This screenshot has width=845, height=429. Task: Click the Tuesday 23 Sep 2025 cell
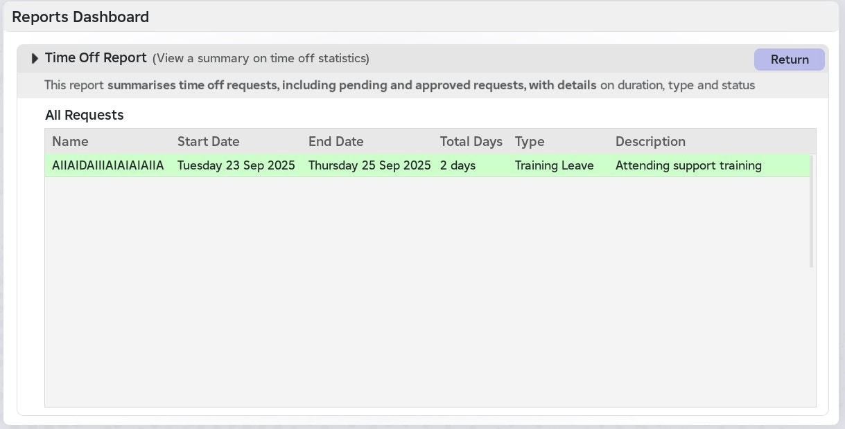click(236, 165)
